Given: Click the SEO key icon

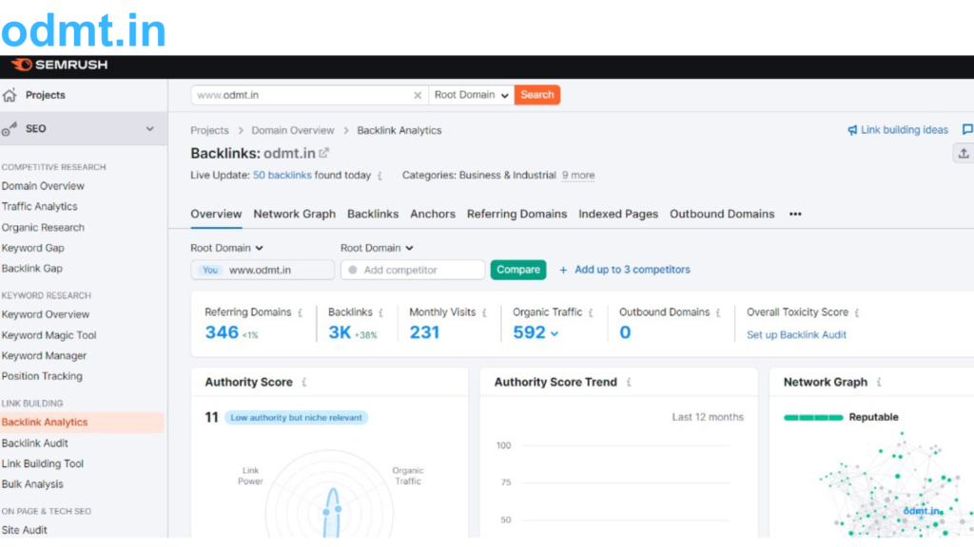Looking at the screenshot, I should coord(10,128).
